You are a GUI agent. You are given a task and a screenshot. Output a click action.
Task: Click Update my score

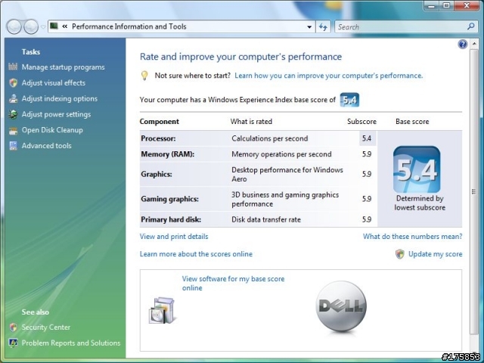[436, 254]
